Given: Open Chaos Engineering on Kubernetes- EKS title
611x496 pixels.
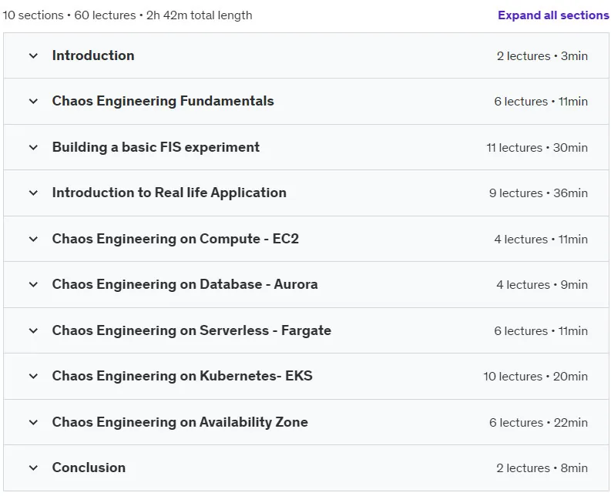Looking at the screenshot, I should click(183, 376).
